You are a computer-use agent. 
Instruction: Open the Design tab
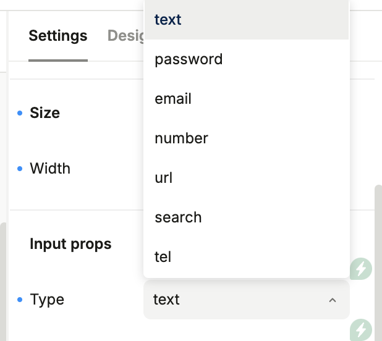click(125, 36)
